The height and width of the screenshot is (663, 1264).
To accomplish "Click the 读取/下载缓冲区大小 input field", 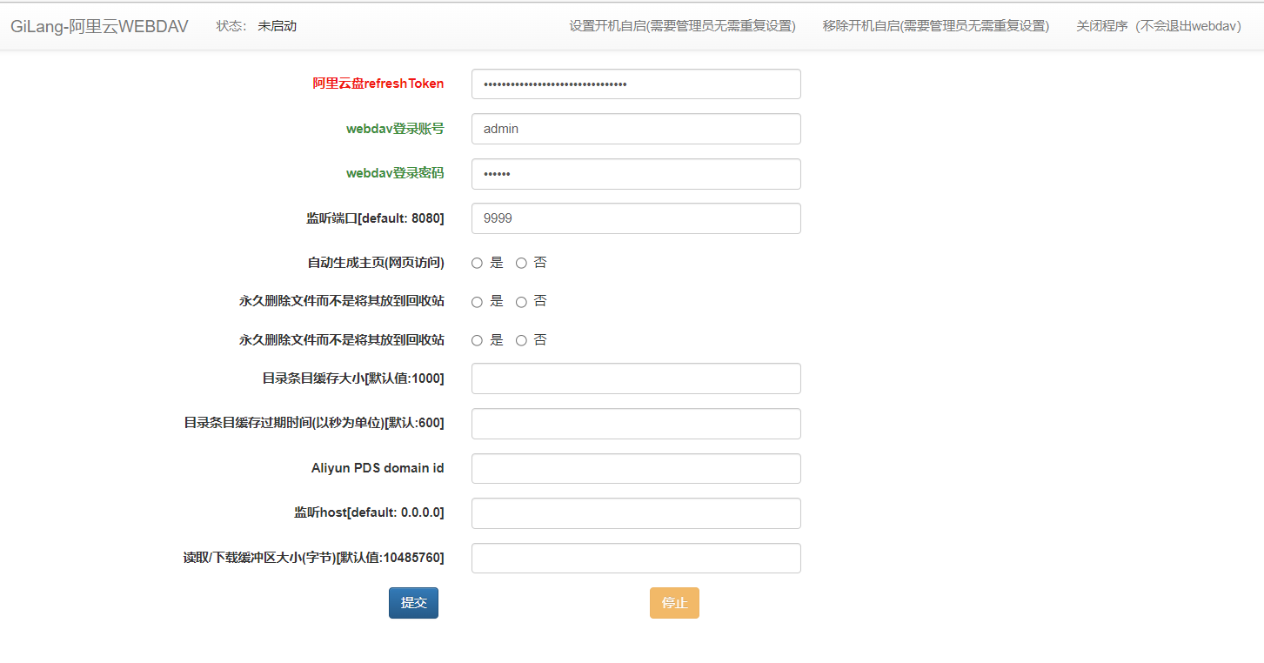I will click(x=636, y=559).
